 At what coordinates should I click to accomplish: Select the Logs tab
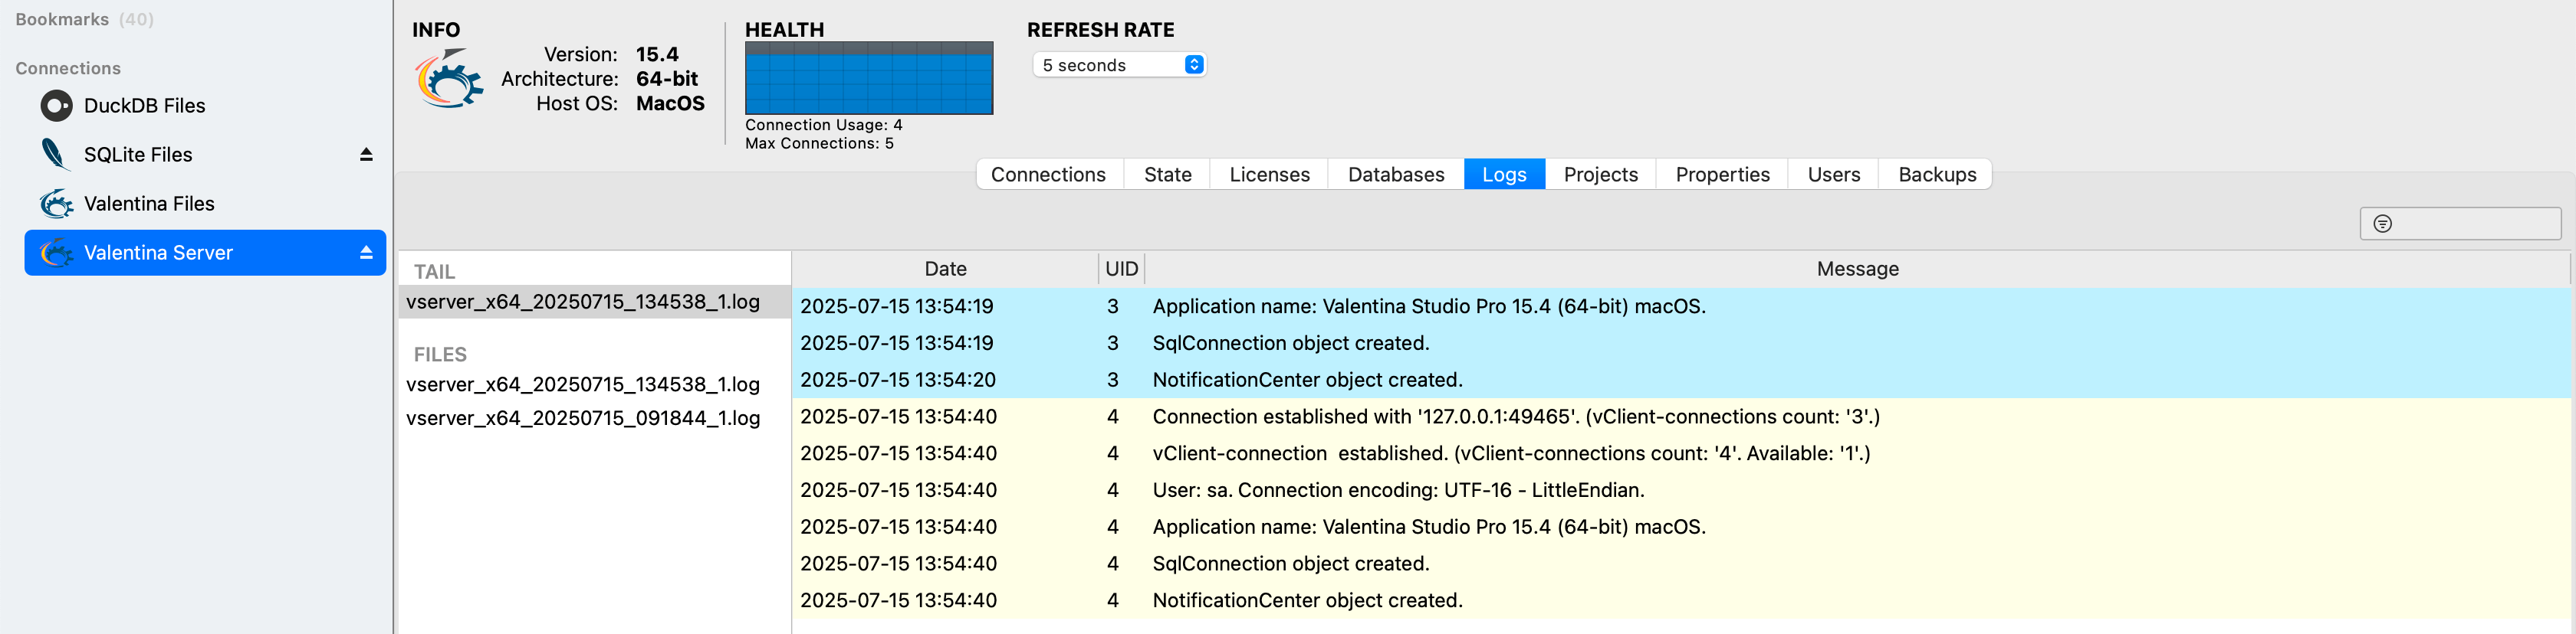click(x=1504, y=175)
